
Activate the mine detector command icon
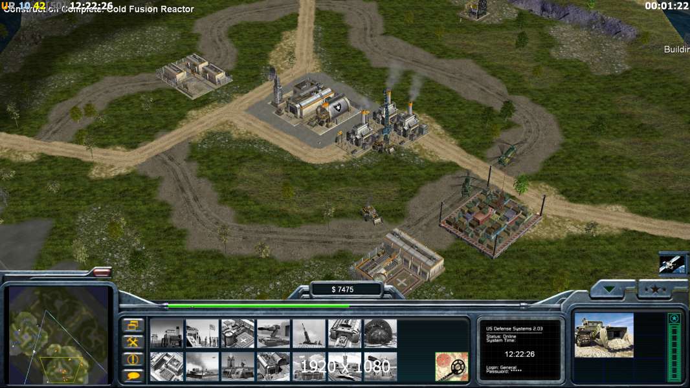[452, 367]
